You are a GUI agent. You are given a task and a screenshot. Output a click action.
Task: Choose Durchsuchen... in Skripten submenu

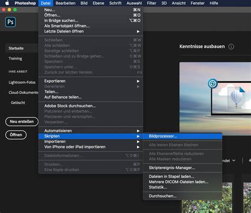(183, 196)
